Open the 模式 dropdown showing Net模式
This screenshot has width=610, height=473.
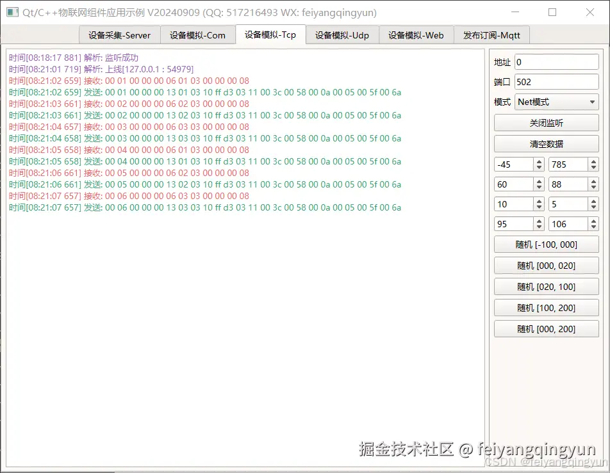click(555, 102)
